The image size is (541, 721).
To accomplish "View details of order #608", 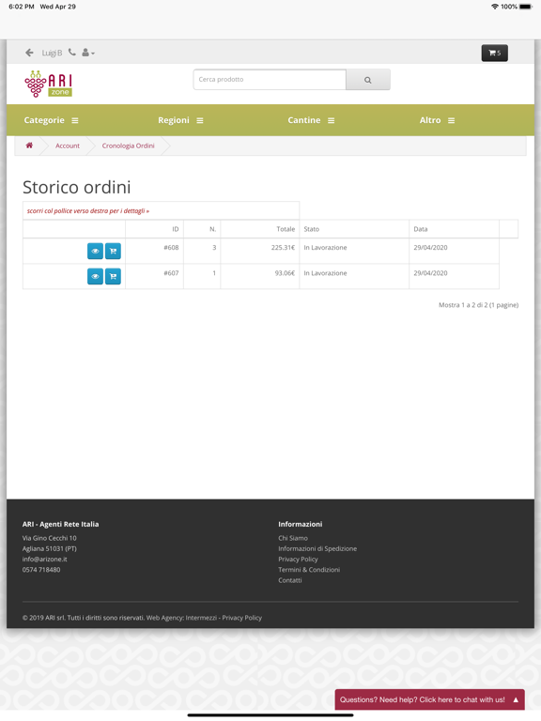I will 95,251.
